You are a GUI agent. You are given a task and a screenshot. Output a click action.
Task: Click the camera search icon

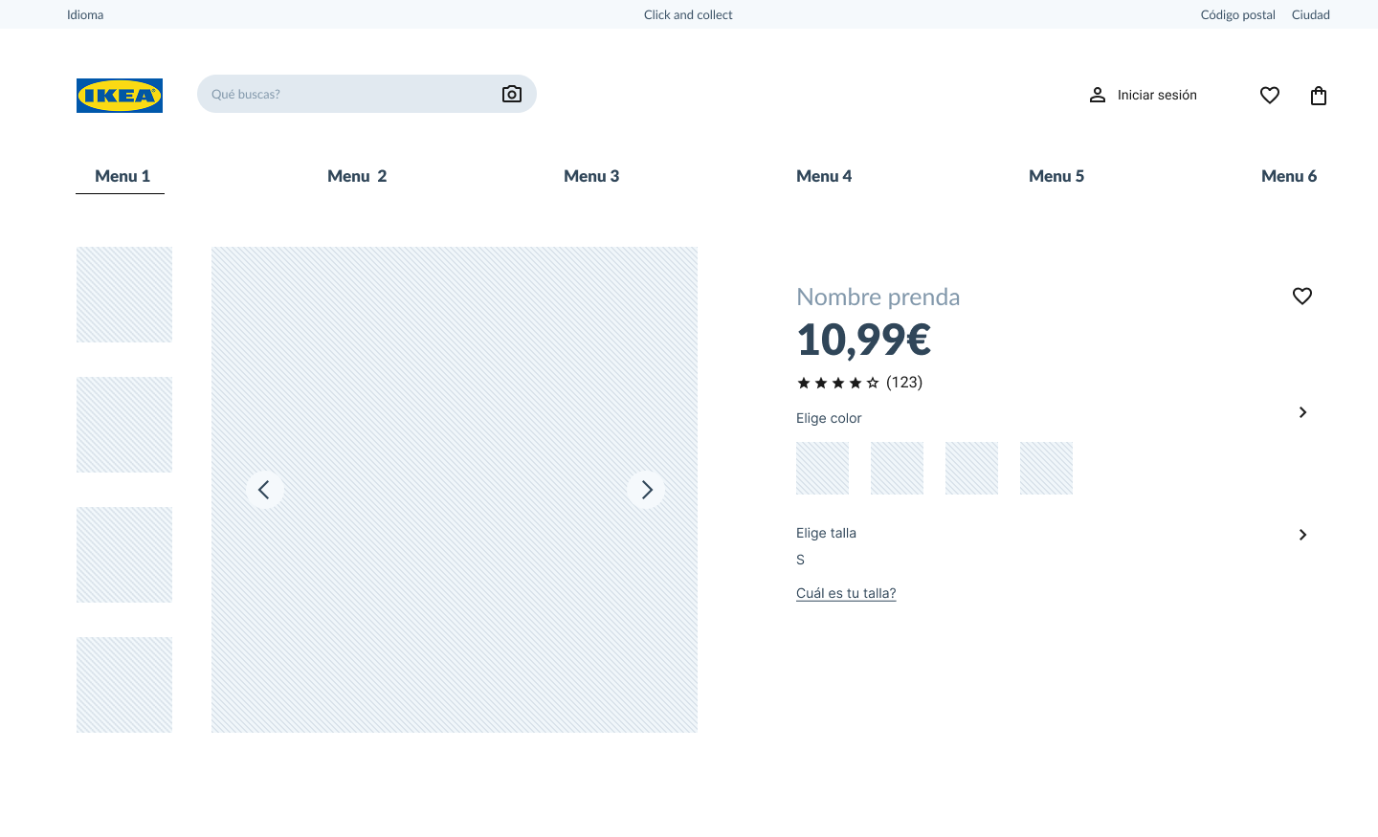coord(512,94)
